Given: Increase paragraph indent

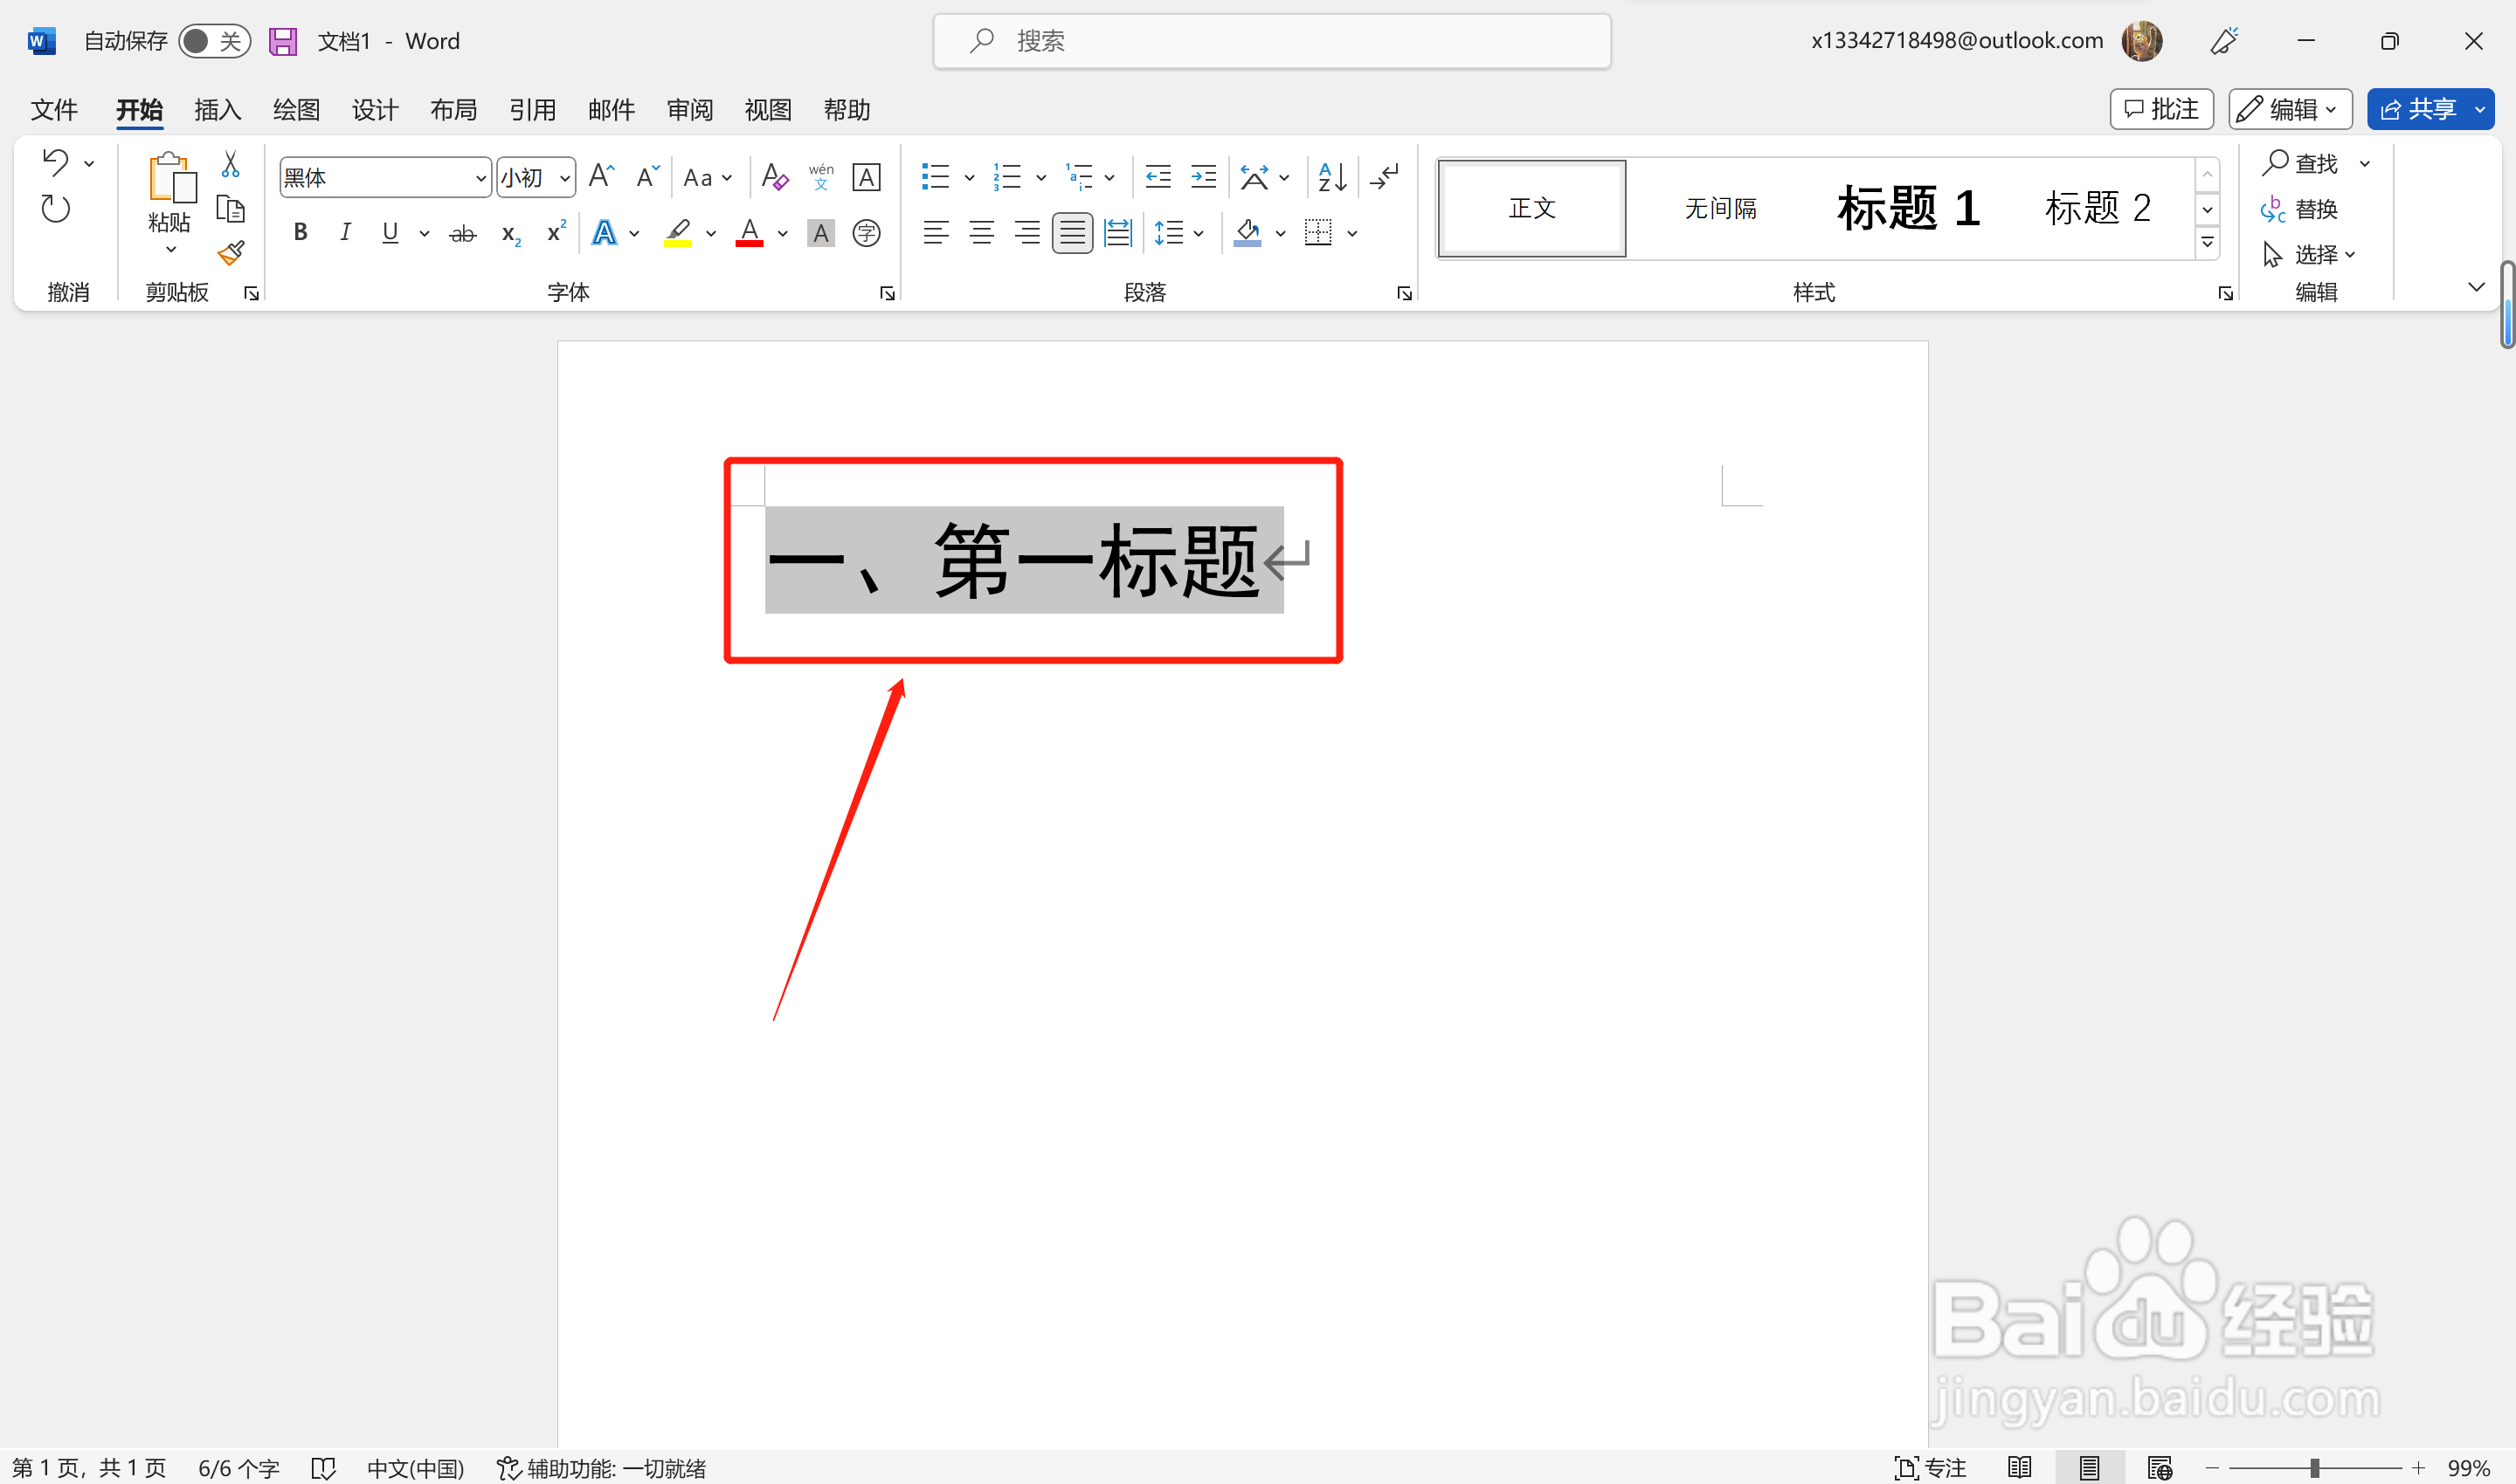Looking at the screenshot, I should [x=1203, y=177].
